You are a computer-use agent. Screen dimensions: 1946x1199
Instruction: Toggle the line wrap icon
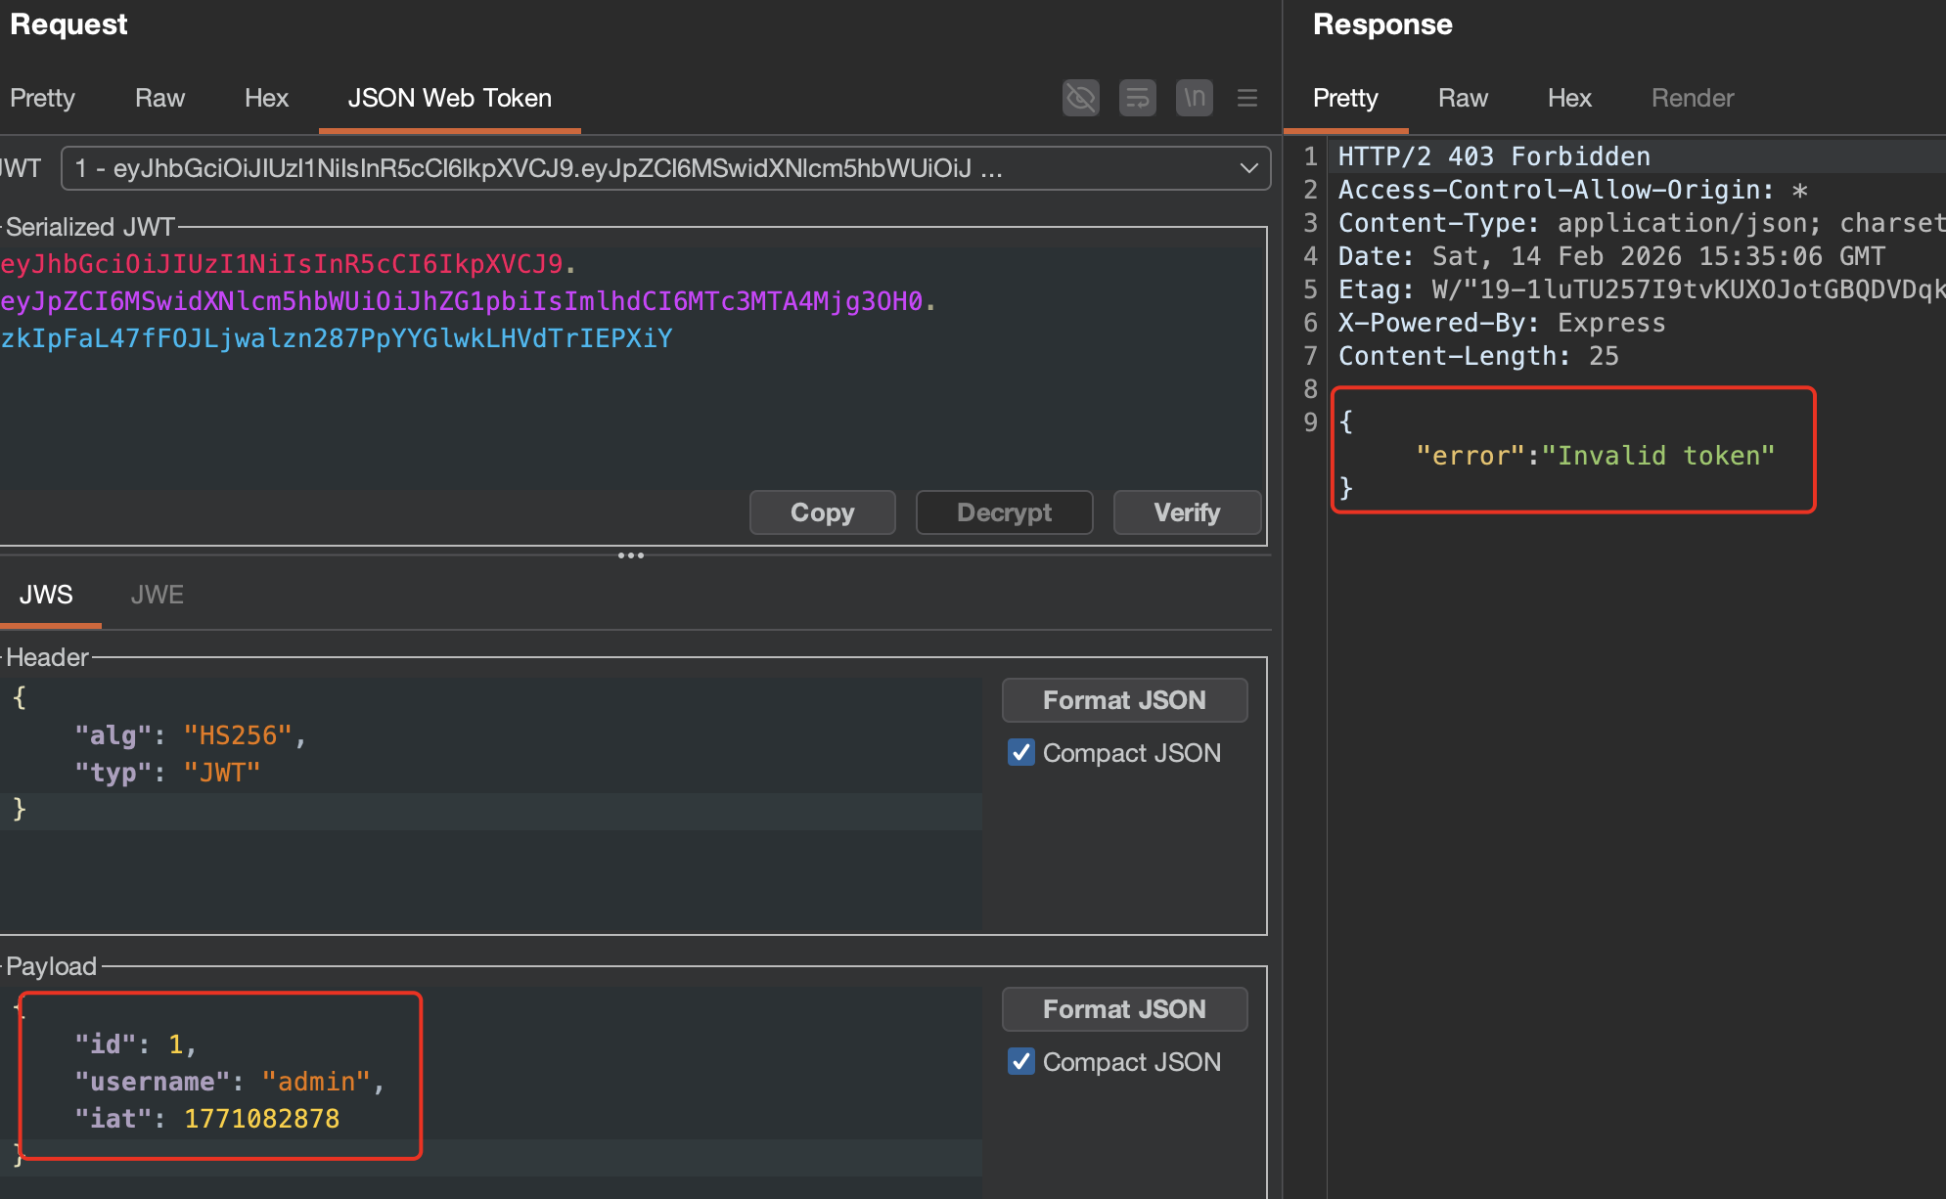[1137, 98]
